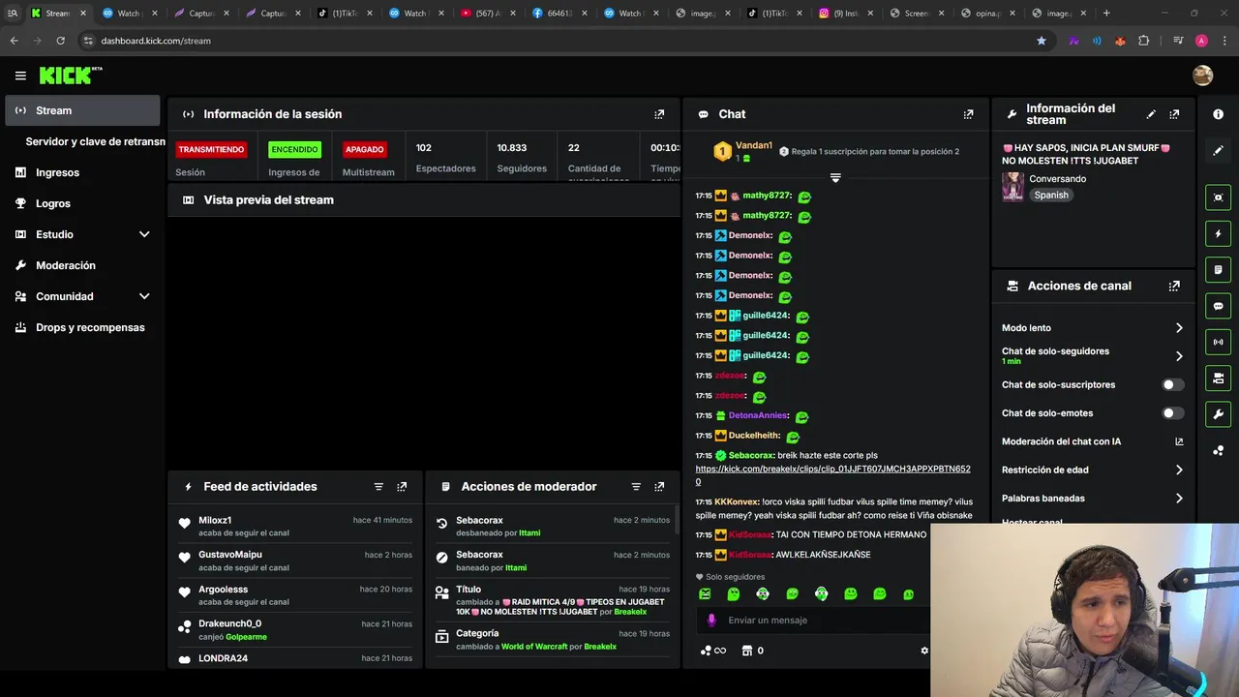
Task: Pop out the Chat panel
Action: [968, 114]
